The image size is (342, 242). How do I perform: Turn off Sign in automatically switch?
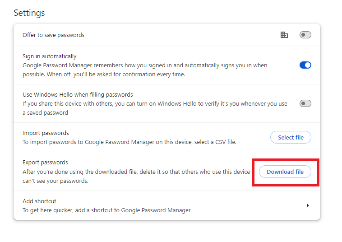[305, 65]
